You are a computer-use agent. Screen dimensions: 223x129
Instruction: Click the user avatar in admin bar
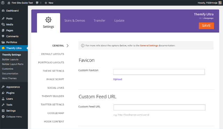point(220,3)
